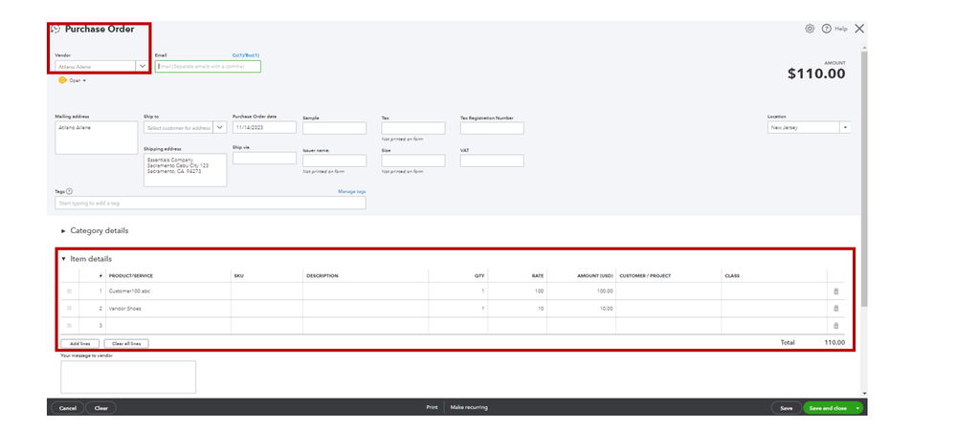Delete line 1 with trash icon
This screenshot has height=429, width=956.
click(835, 291)
